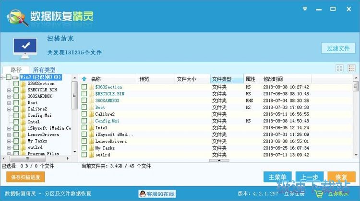Enable the LenovoDrivers checkbox in file list
Screen dimensions: 360x201
pyautogui.click(x=84, y=142)
